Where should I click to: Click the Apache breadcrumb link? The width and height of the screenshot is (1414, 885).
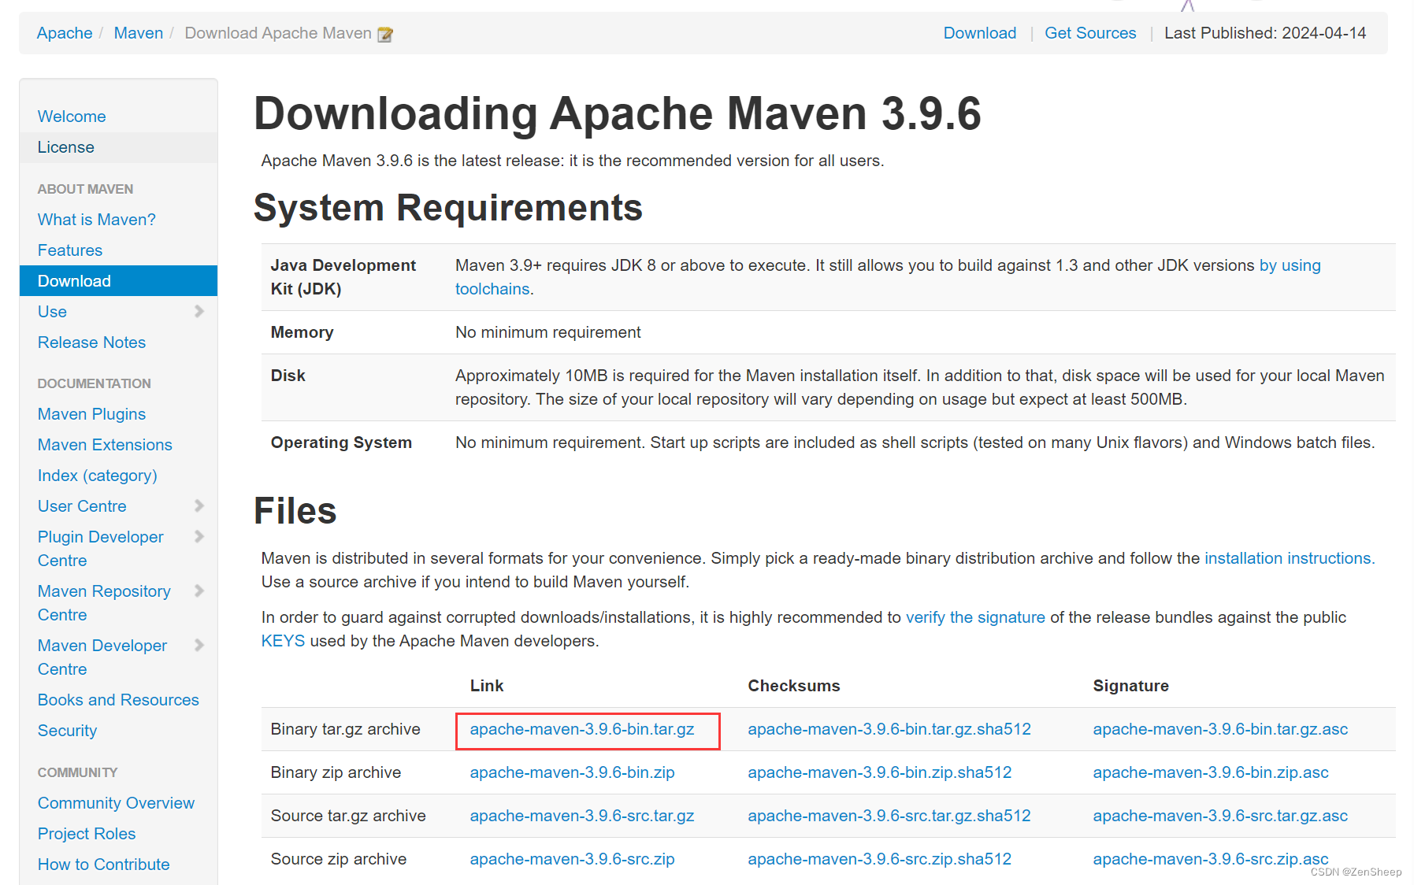point(65,33)
